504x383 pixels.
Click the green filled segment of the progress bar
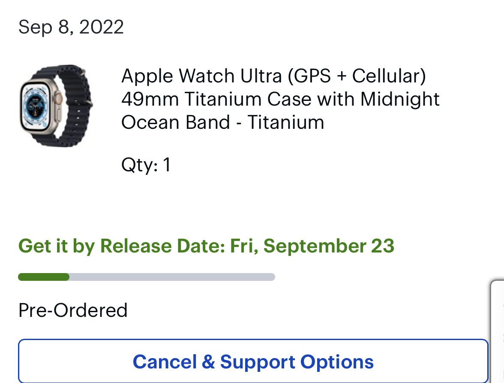tap(43, 277)
